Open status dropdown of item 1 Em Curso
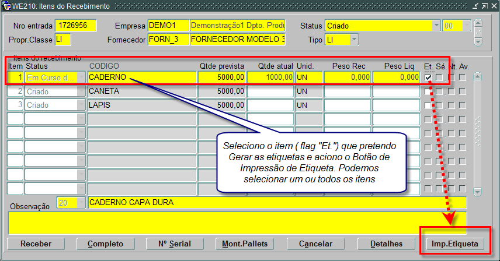The height and width of the screenshot is (261, 500). click(81, 77)
